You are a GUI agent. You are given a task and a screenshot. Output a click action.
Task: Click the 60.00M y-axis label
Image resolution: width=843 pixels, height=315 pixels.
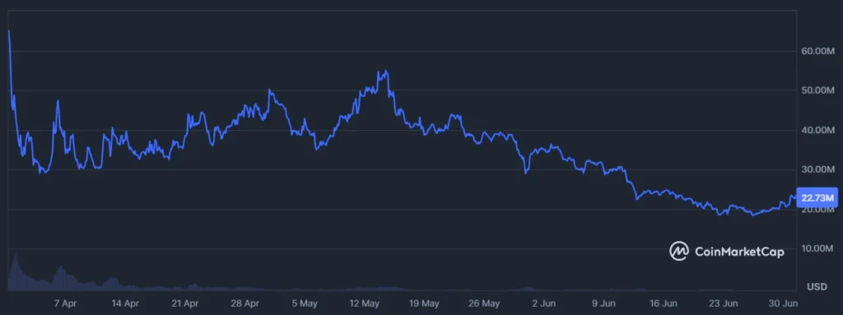[817, 51]
